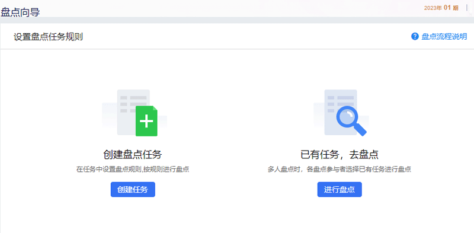Open the 盘点流程说明 help link
Viewport: 474px width, 233px height.
pyautogui.click(x=444, y=37)
